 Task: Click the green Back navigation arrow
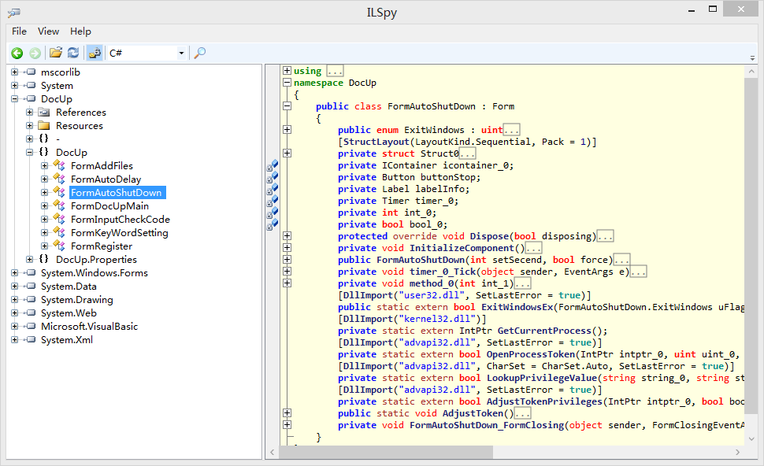click(17, 53)
